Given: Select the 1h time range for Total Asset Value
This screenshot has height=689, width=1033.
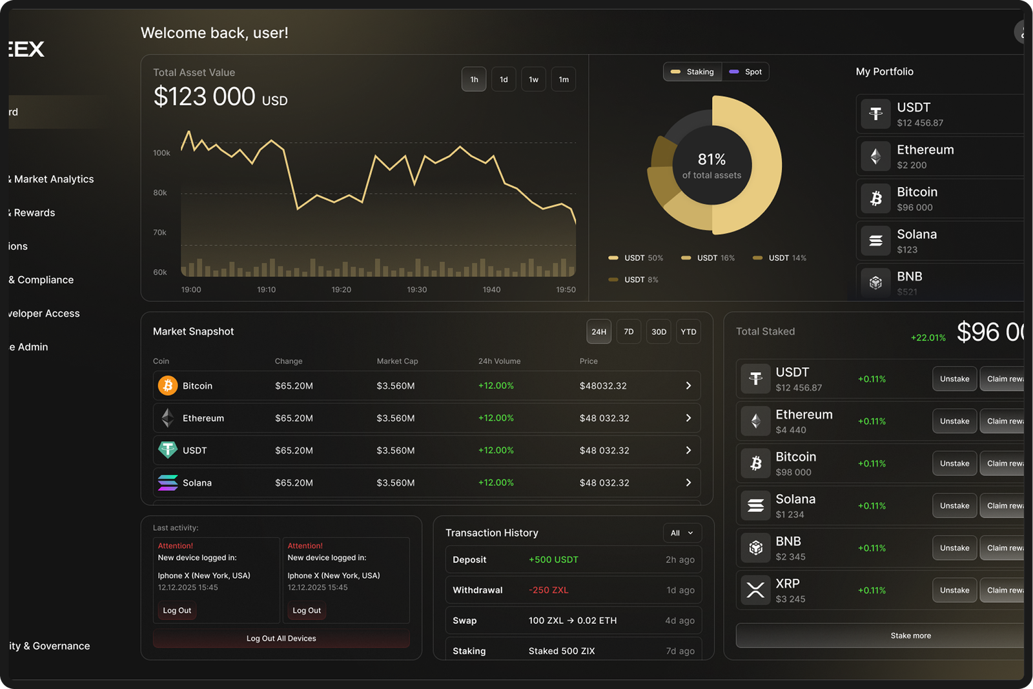Looking at the screenshot, I should (474, 79).
